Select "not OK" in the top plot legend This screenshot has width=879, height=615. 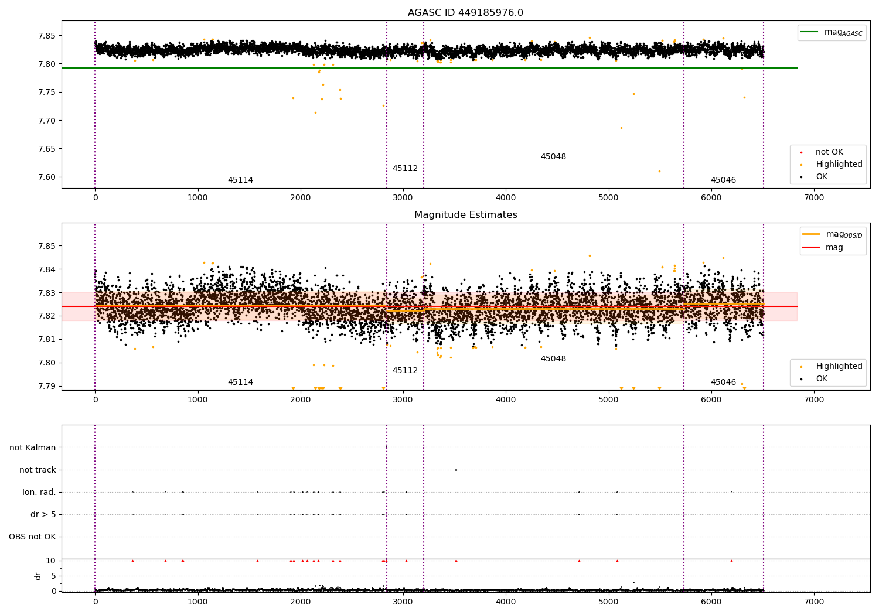[829, 152]
